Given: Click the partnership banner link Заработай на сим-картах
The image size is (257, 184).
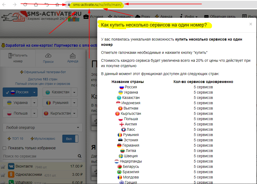Looking at the screenshot, I should tap(50, 45).
